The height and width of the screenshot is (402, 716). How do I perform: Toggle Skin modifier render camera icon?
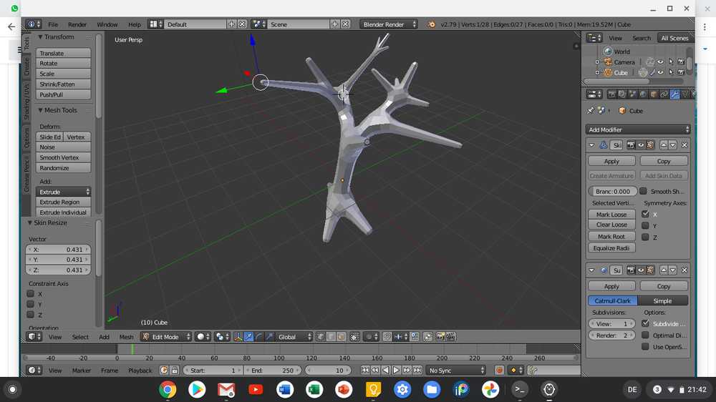point(631,145)
